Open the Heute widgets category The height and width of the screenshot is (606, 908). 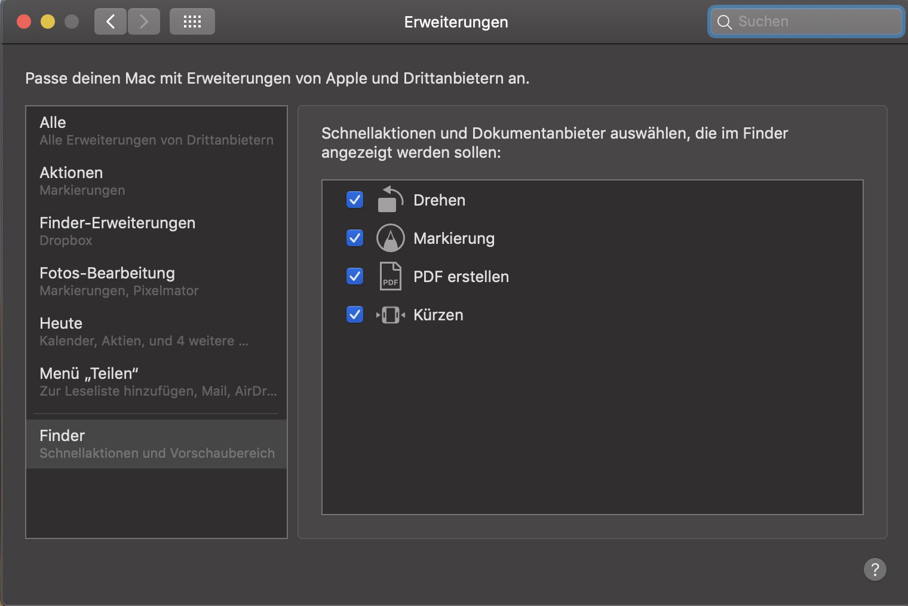tap(157, 331)
